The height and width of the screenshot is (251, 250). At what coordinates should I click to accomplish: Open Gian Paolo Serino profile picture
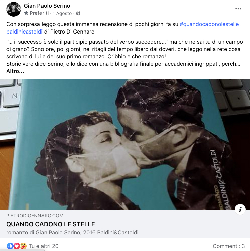click(14, 9)
